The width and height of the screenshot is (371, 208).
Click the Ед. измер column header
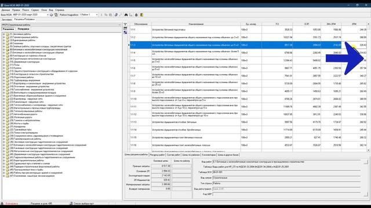pos(251,24)
